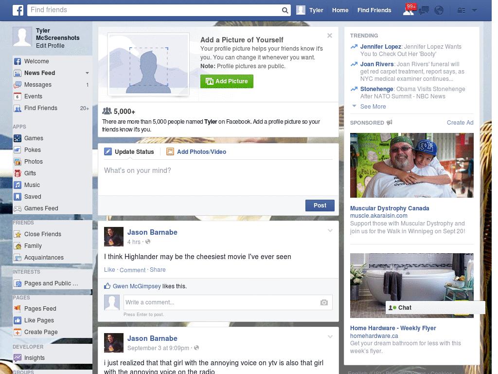Open Muscular Dystrophy Canada ad title

pos(390,208)
